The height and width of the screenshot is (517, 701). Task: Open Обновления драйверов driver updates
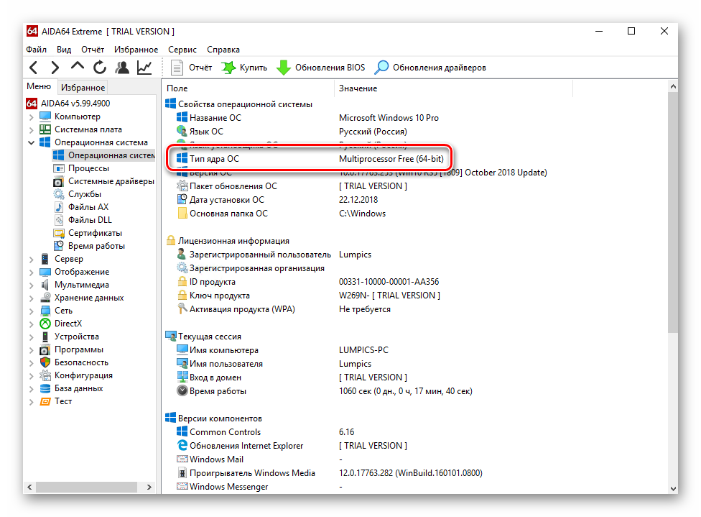tap(430, 68)
